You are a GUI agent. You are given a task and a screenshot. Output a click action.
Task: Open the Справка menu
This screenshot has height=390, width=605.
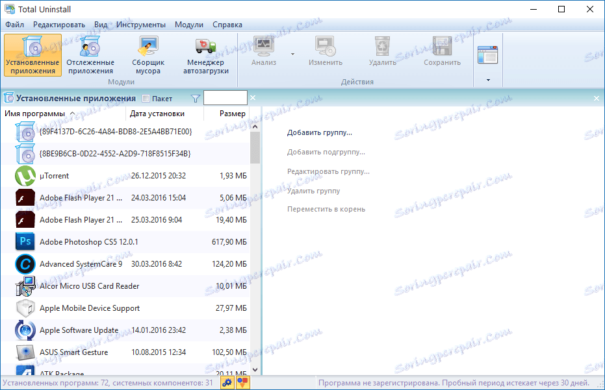227,25
